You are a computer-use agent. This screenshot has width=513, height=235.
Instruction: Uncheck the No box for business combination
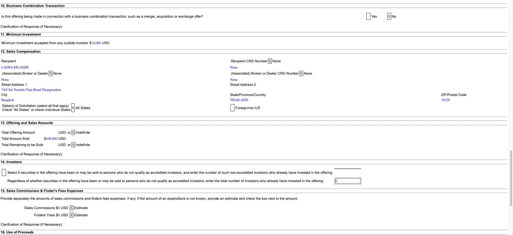point(389,16)
